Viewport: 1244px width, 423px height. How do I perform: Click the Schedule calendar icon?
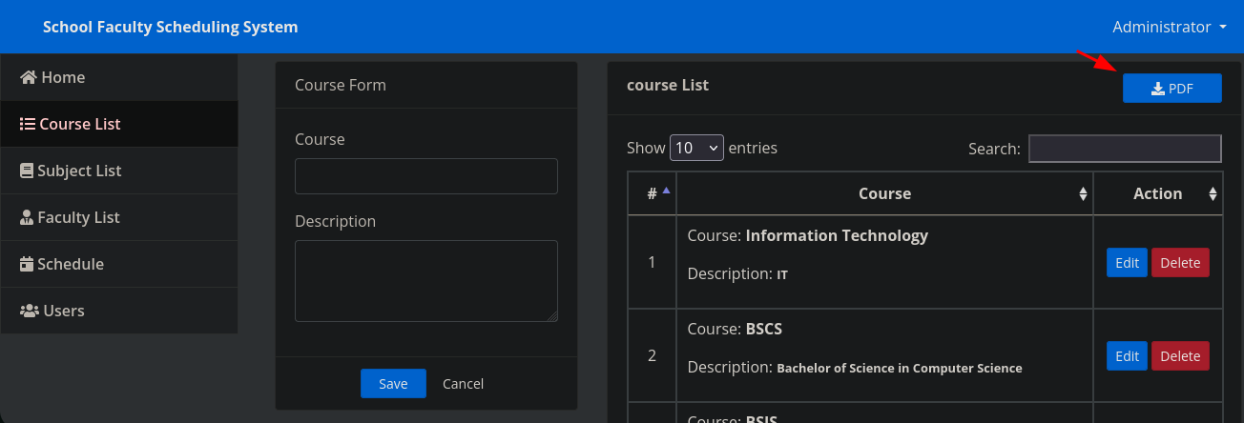(x=27, y=264)
